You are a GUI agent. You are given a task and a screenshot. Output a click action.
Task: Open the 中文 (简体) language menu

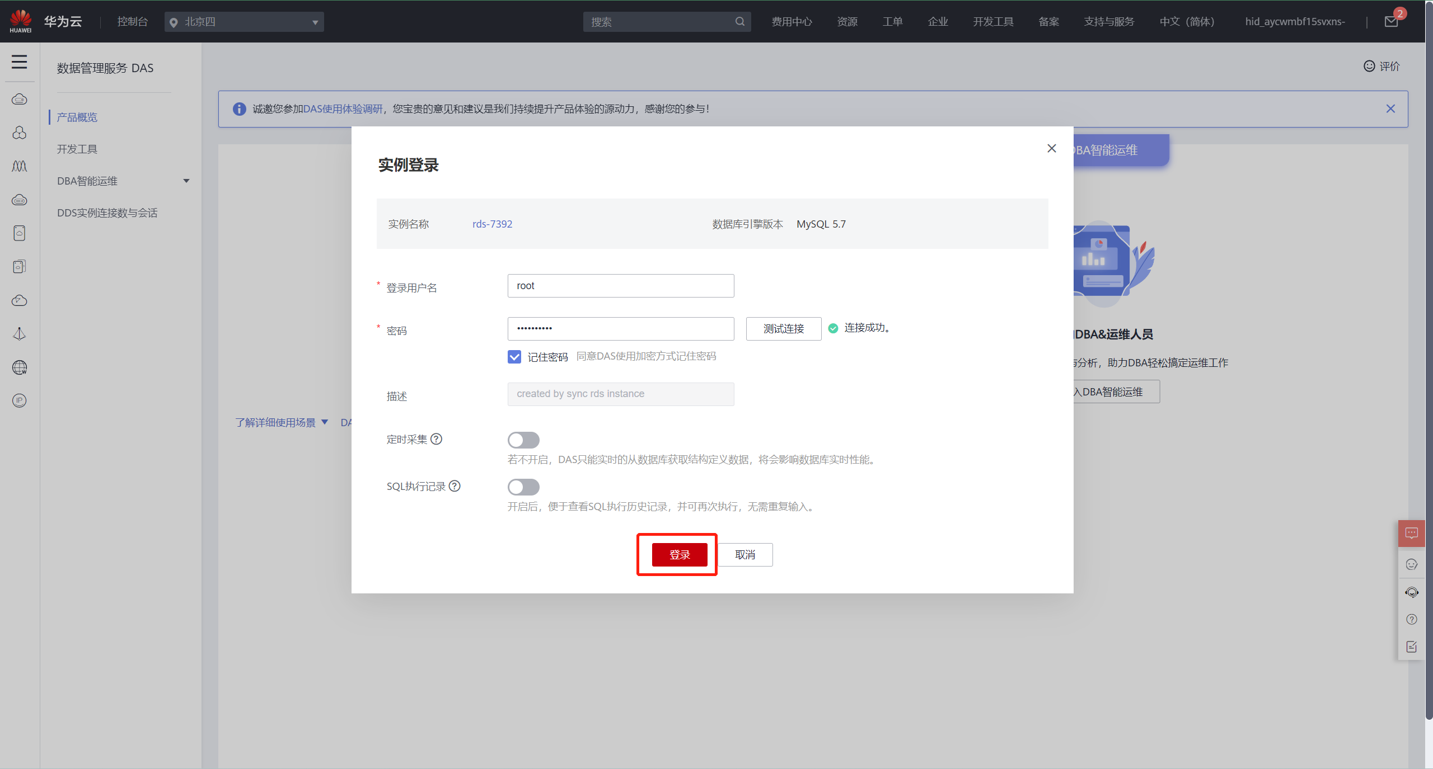click(x=1187, y=22)
